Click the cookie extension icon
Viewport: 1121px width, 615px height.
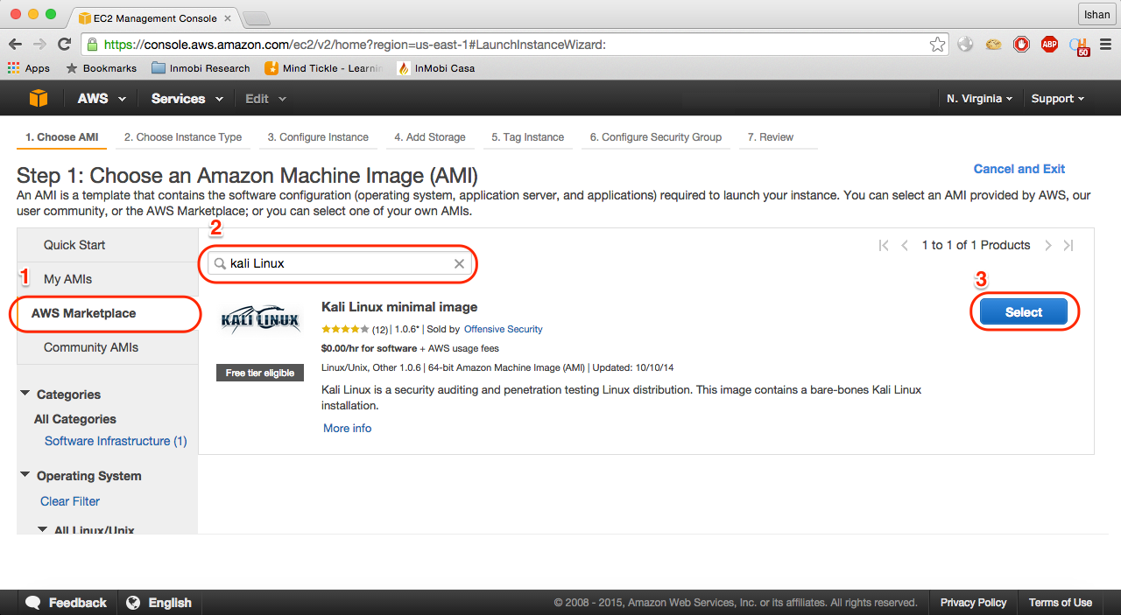point(993,44)
